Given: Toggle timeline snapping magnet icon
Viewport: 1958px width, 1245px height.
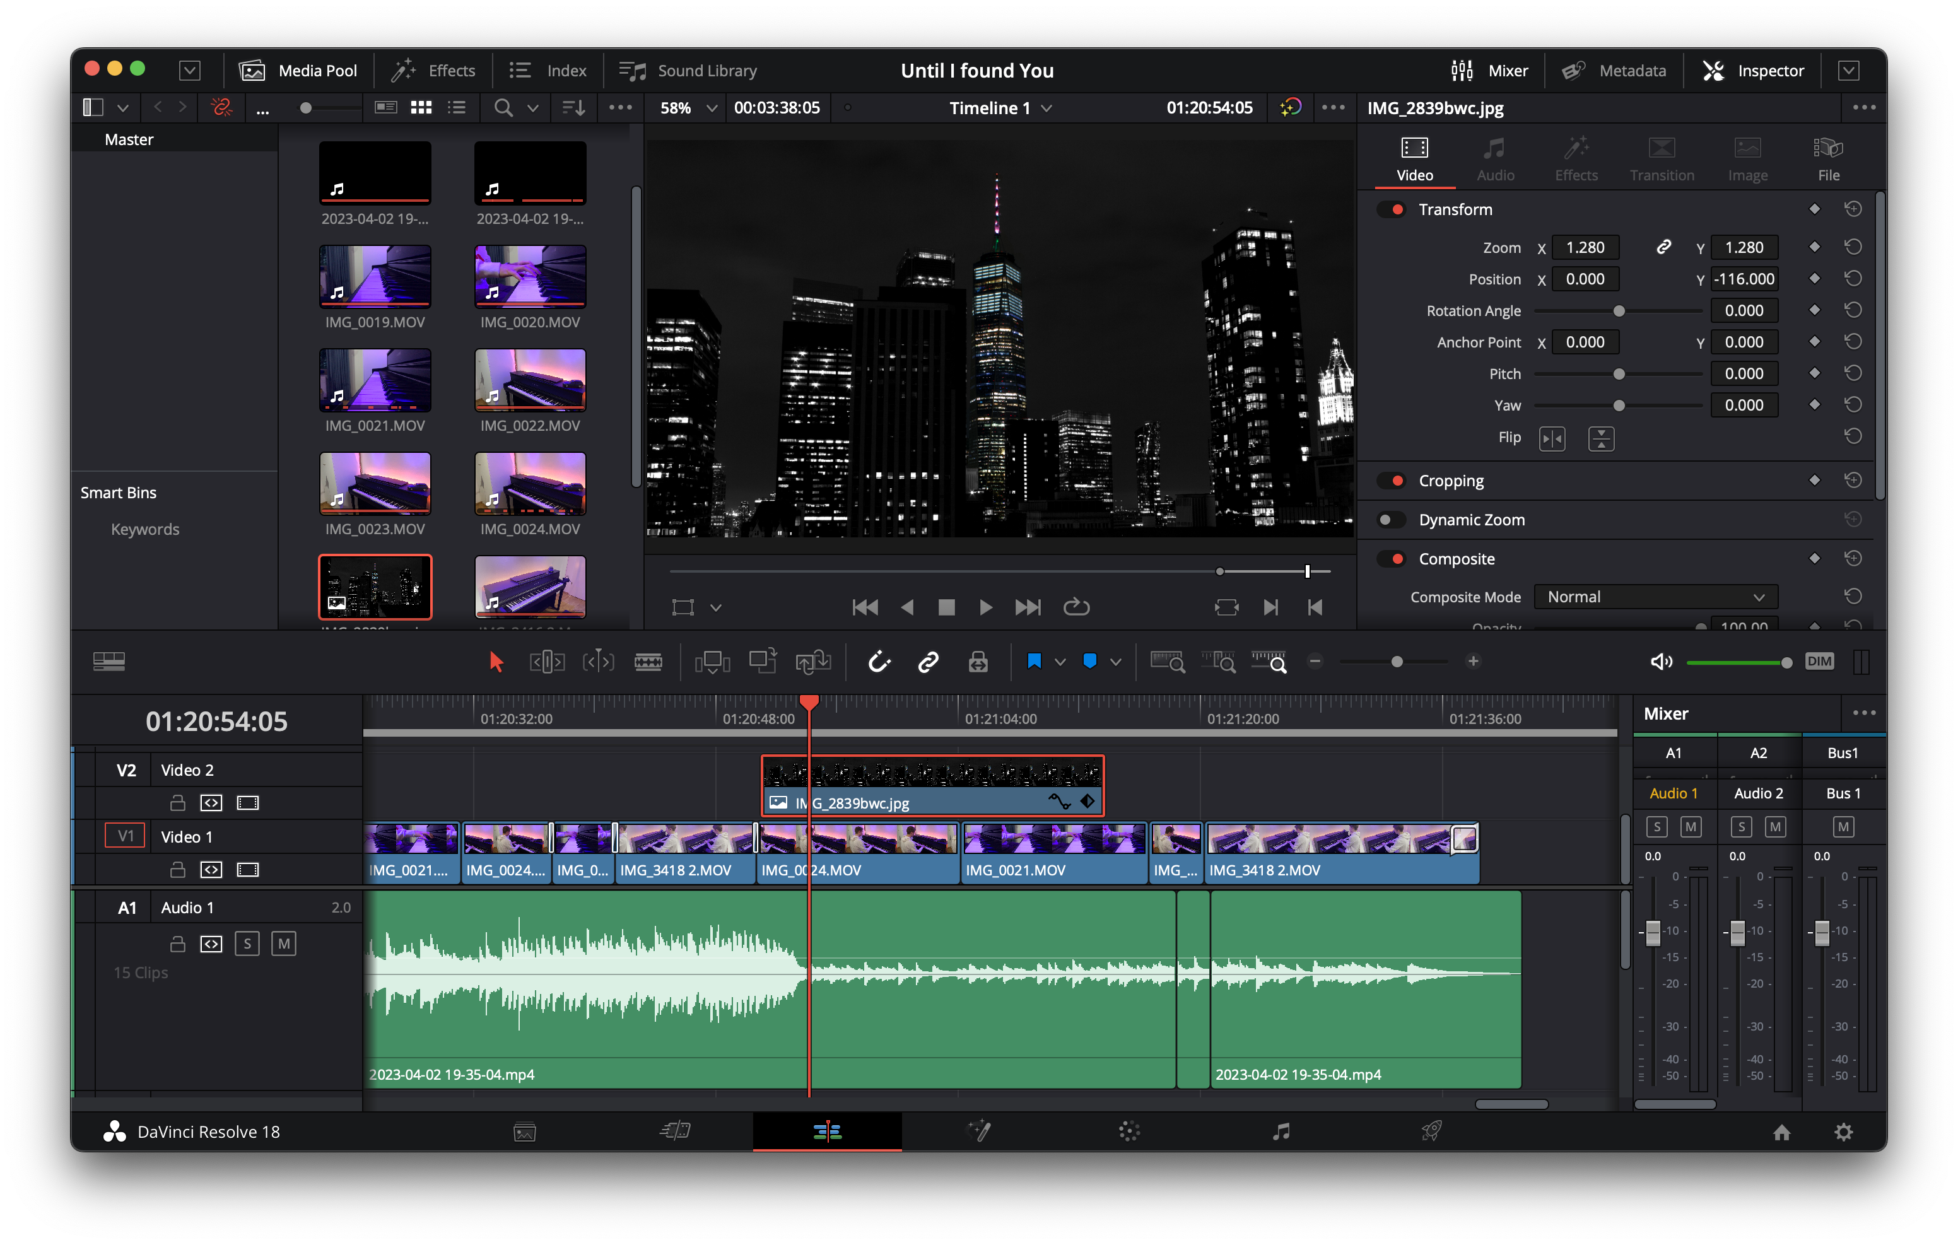Looking at the screenshot, I should coord(879,661).
